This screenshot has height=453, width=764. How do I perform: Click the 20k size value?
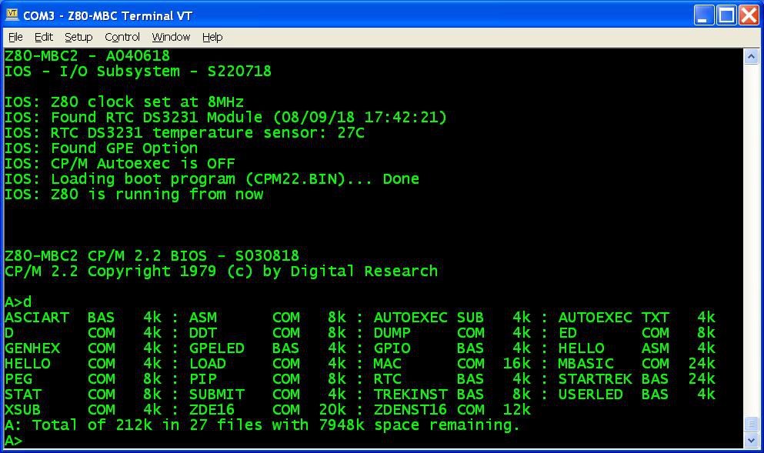click(x=332, y=410)
